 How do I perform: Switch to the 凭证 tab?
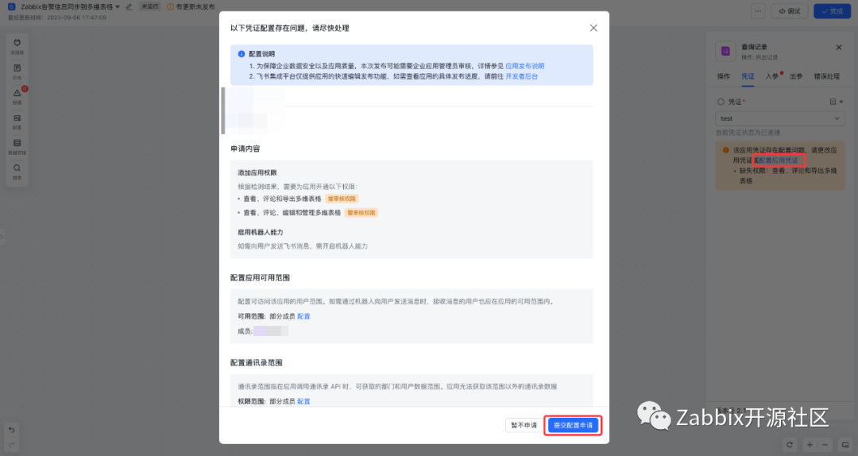[748, 76]
